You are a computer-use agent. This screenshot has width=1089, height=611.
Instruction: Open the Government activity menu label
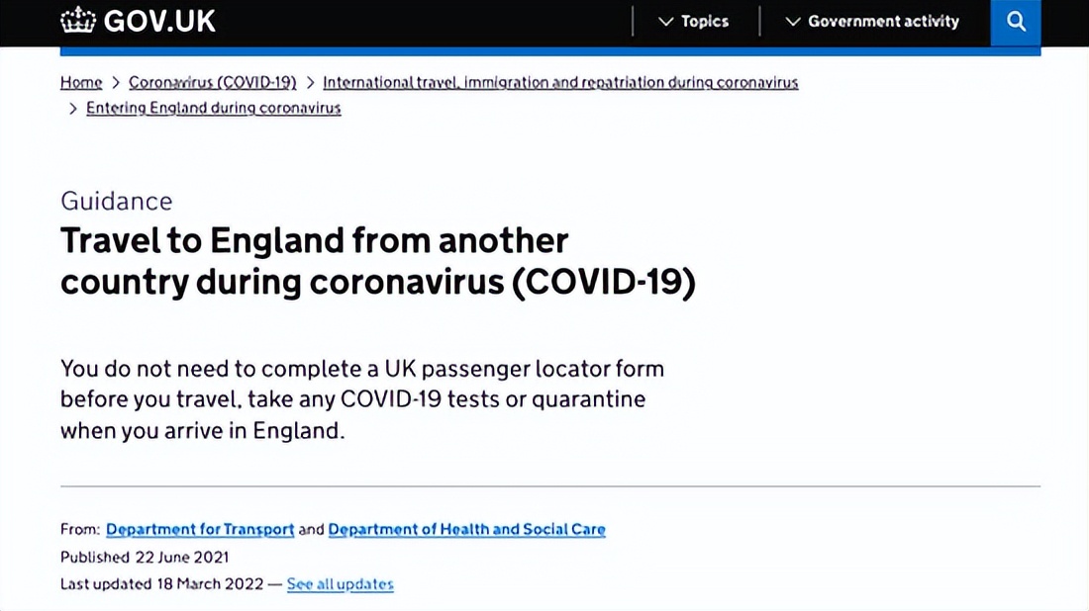pyautogui.click(x=883, y=21)
